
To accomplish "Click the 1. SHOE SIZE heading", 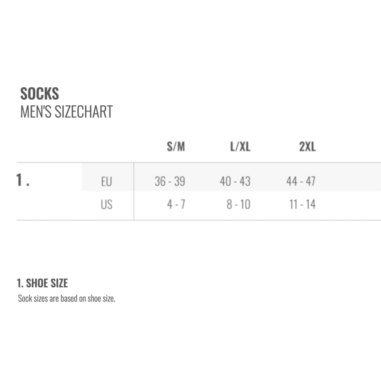I will tap(42, 283).
